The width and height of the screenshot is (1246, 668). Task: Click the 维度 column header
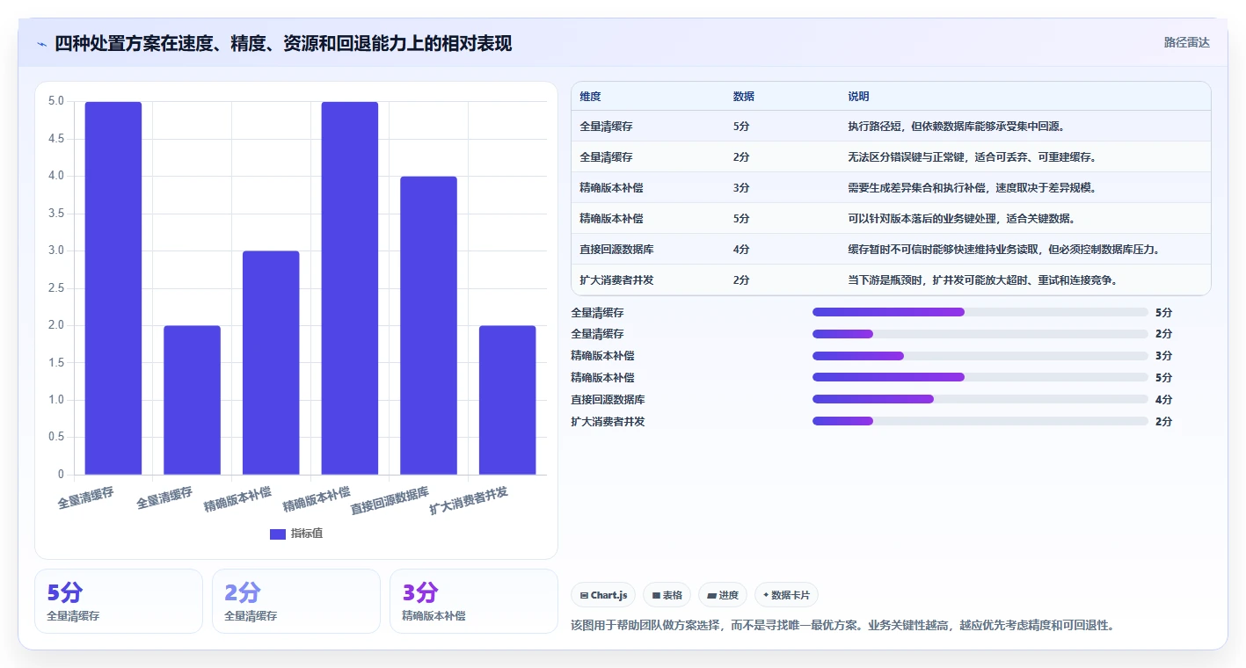[x=590, y=97]
